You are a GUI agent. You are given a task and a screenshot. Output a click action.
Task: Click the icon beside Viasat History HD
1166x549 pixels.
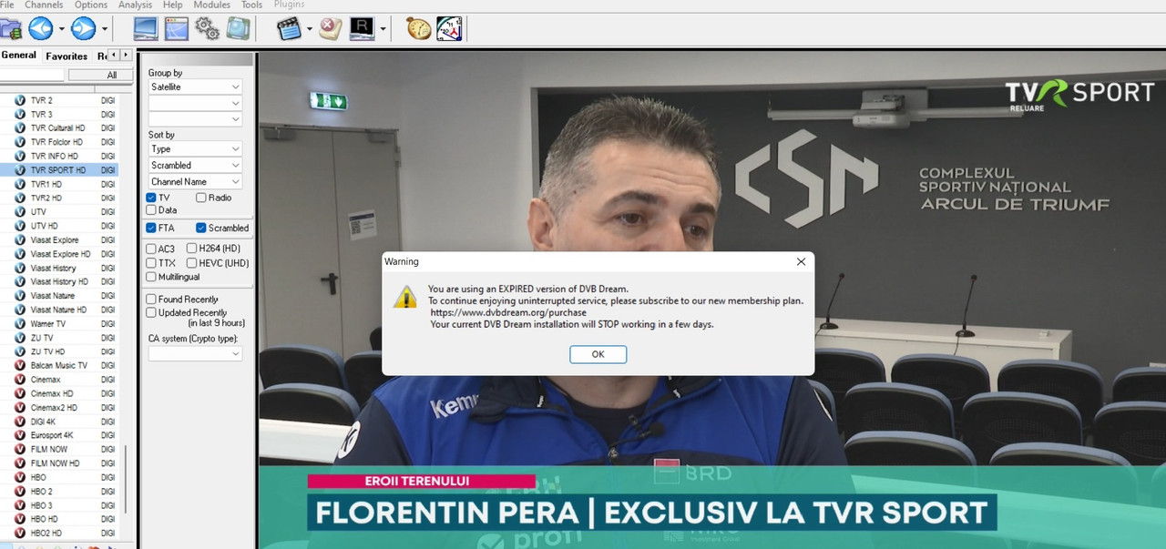click(x=20, y=281)
